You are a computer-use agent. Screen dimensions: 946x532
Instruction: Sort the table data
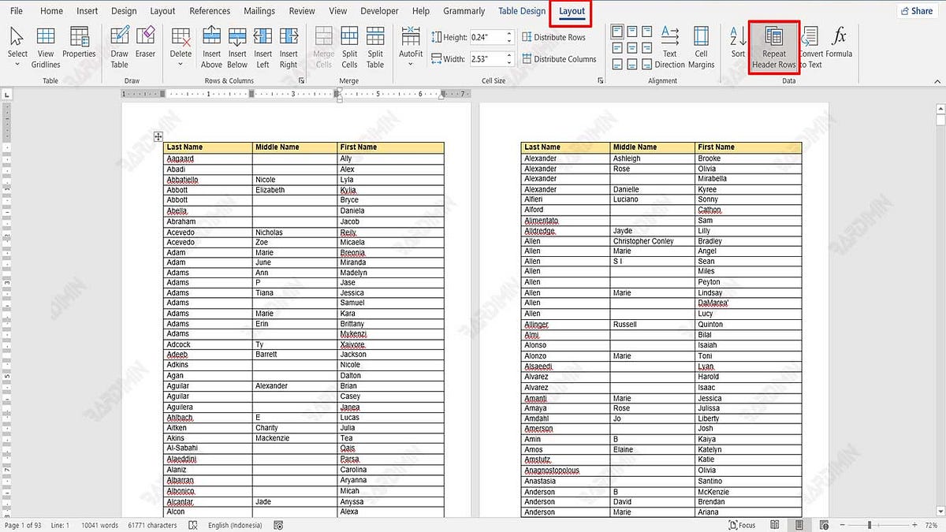click(x=738, y=42)
